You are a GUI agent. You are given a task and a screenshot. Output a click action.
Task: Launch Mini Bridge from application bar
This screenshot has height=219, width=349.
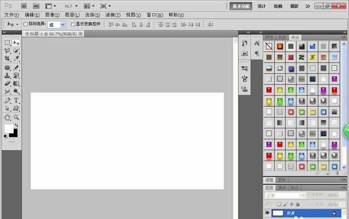(x=36, y=6)
